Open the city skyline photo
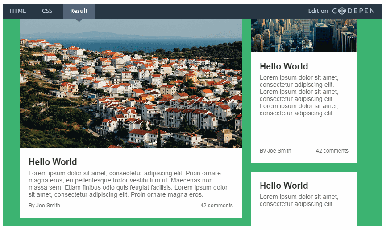This screenshot has height=230, width=386. click(x=304, y=36)
